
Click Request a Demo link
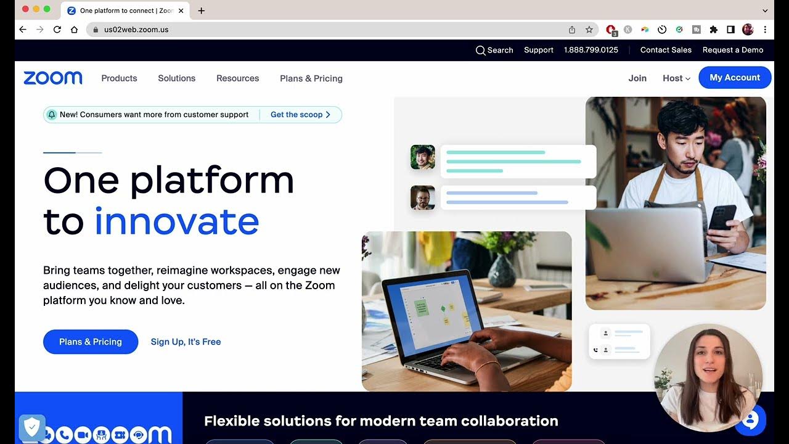coord(733,50)
